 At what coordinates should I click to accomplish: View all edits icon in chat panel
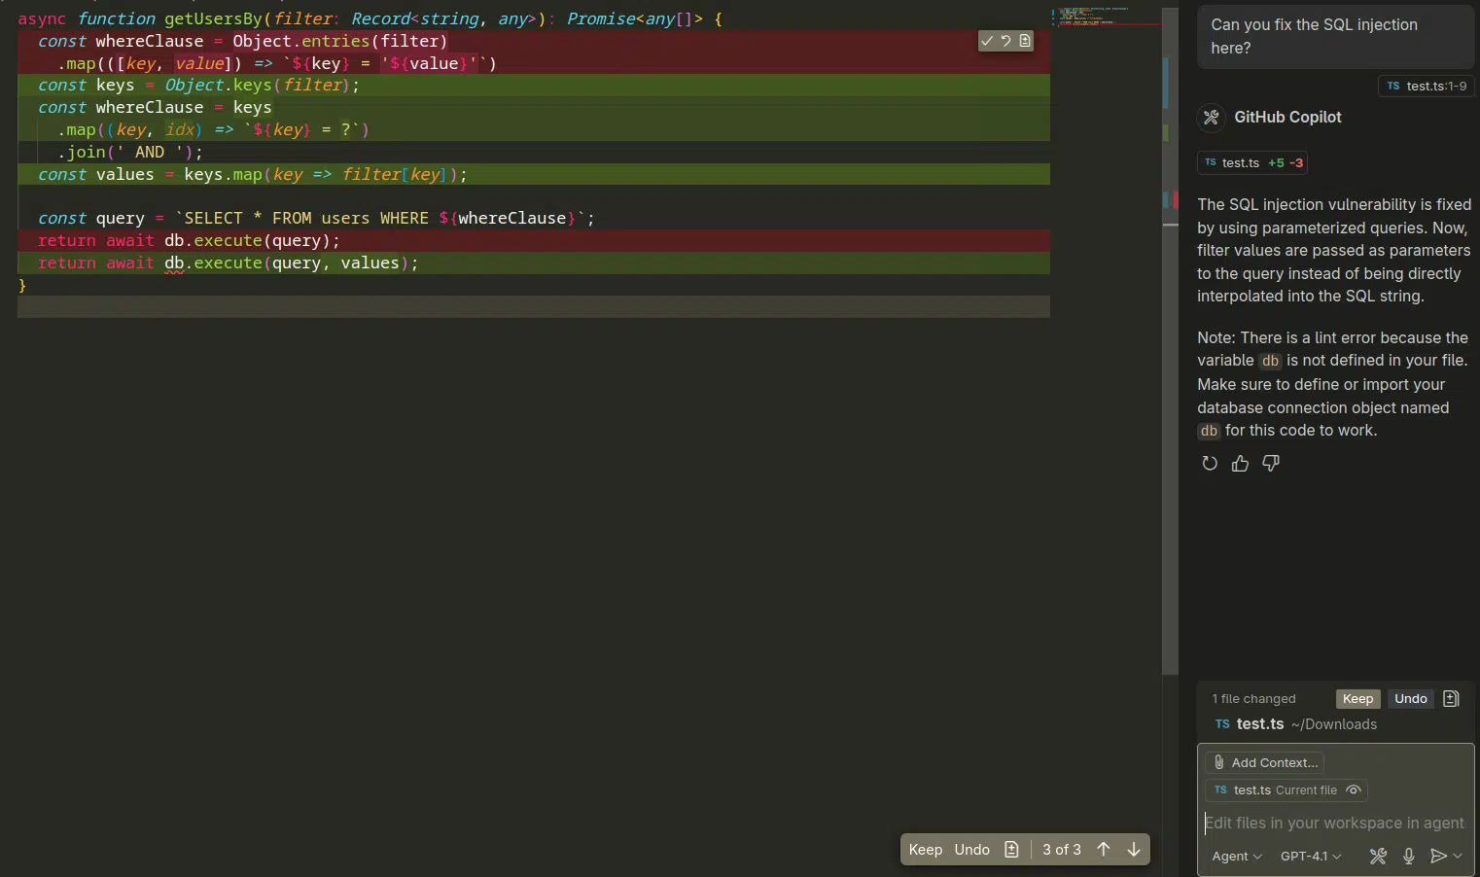1451,699
